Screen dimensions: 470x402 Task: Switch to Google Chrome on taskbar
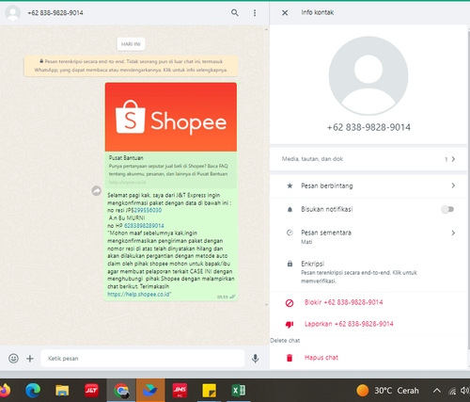coord(121,391)
